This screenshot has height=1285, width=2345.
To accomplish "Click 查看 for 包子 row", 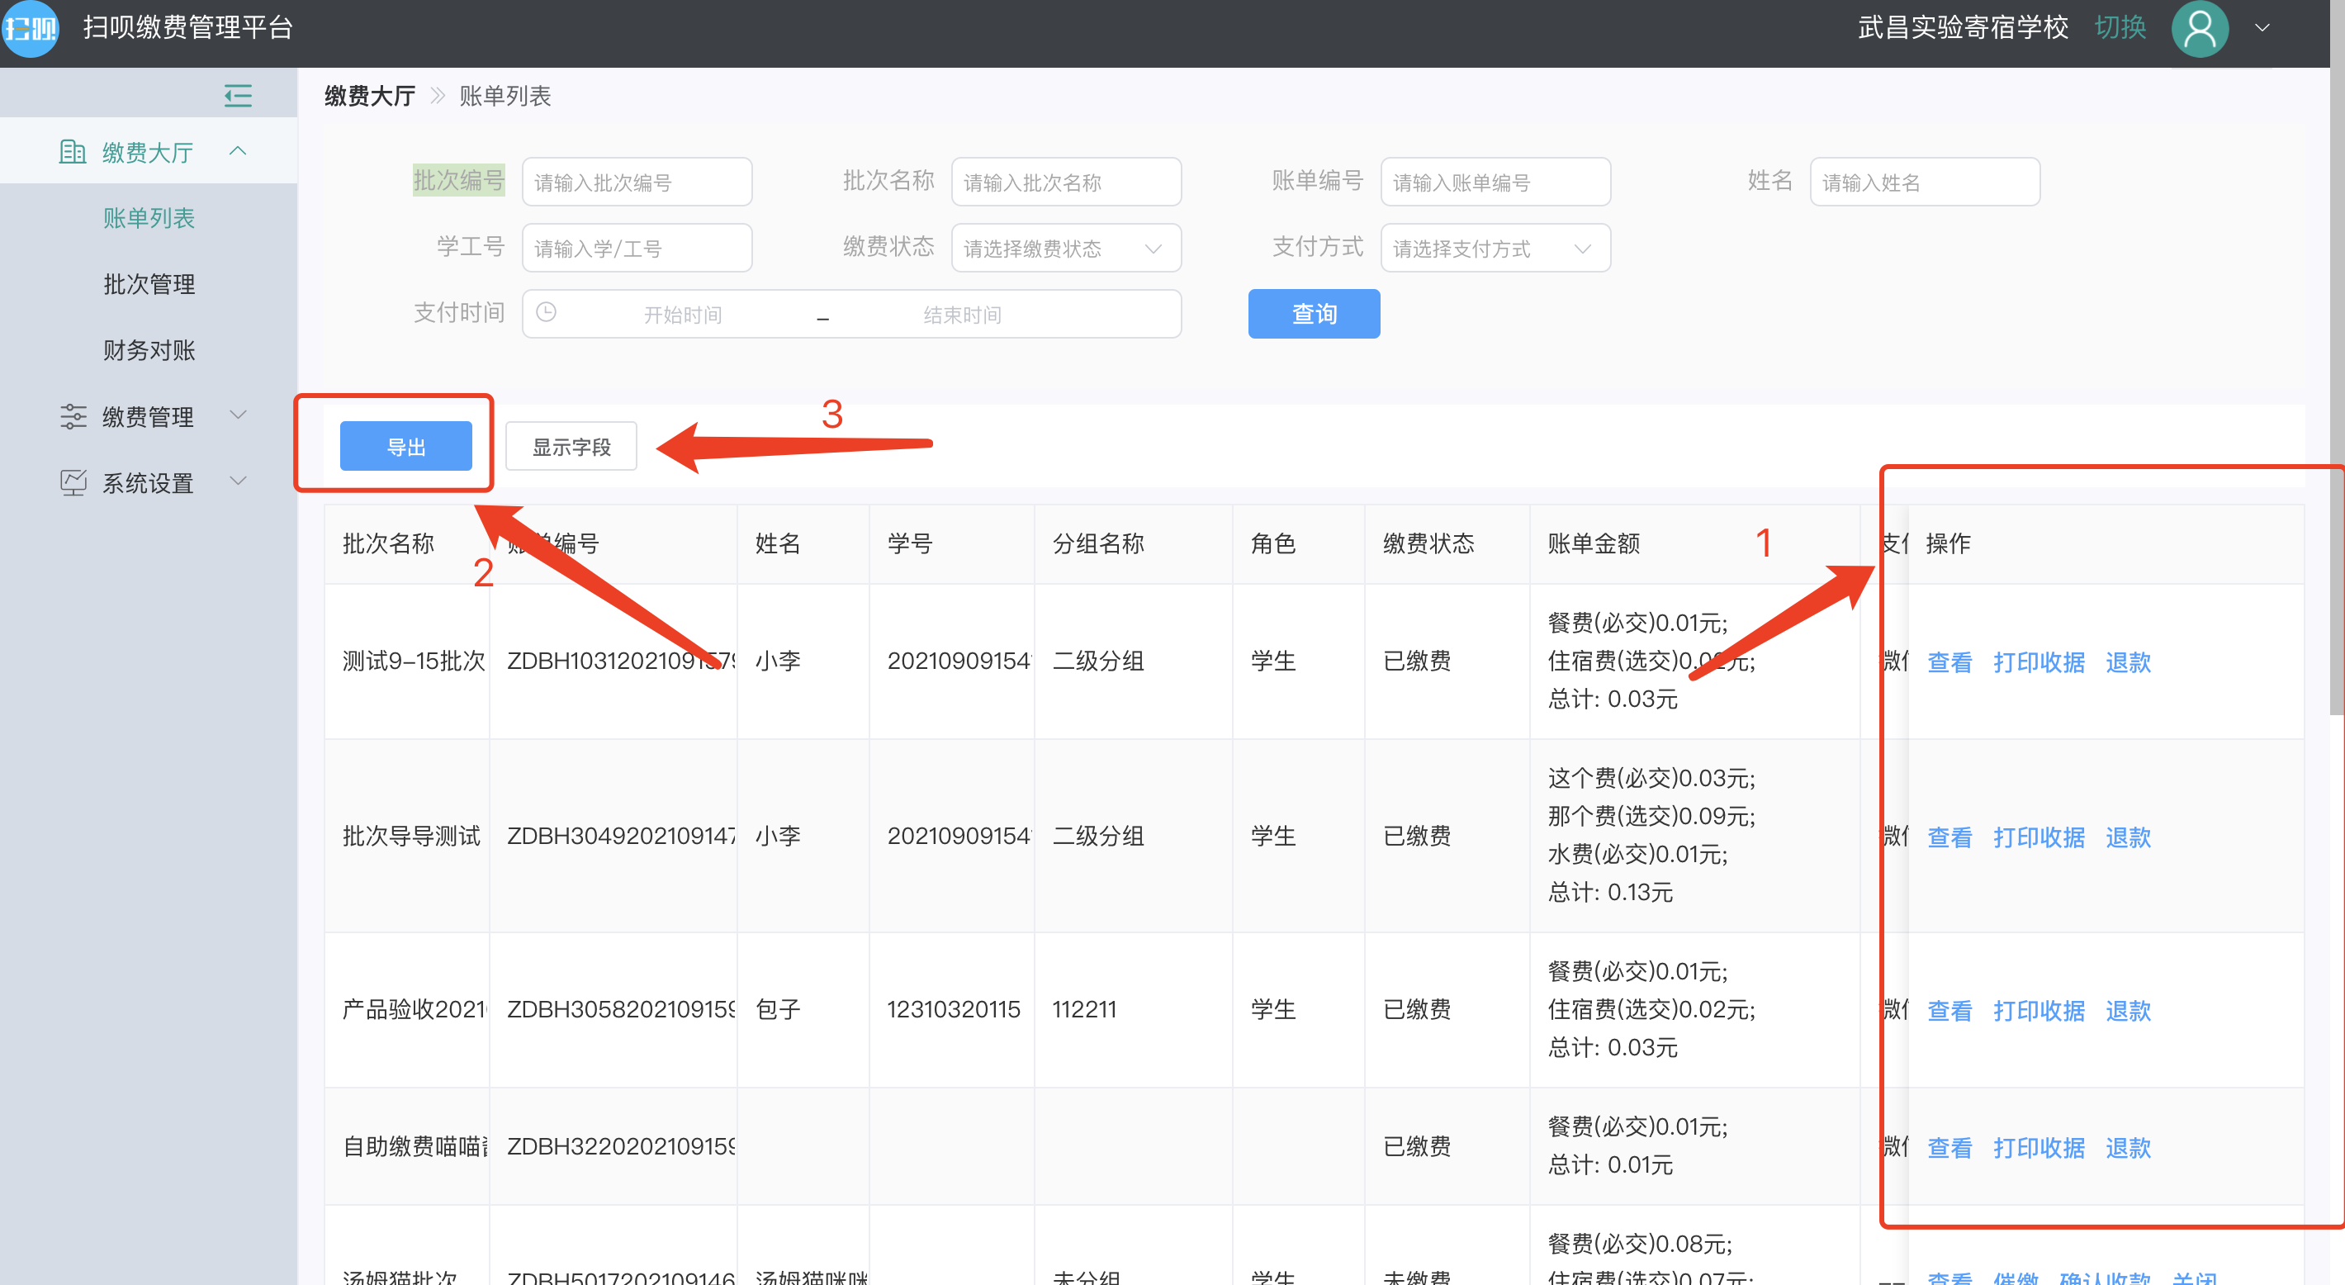I will (1949, 1011).
